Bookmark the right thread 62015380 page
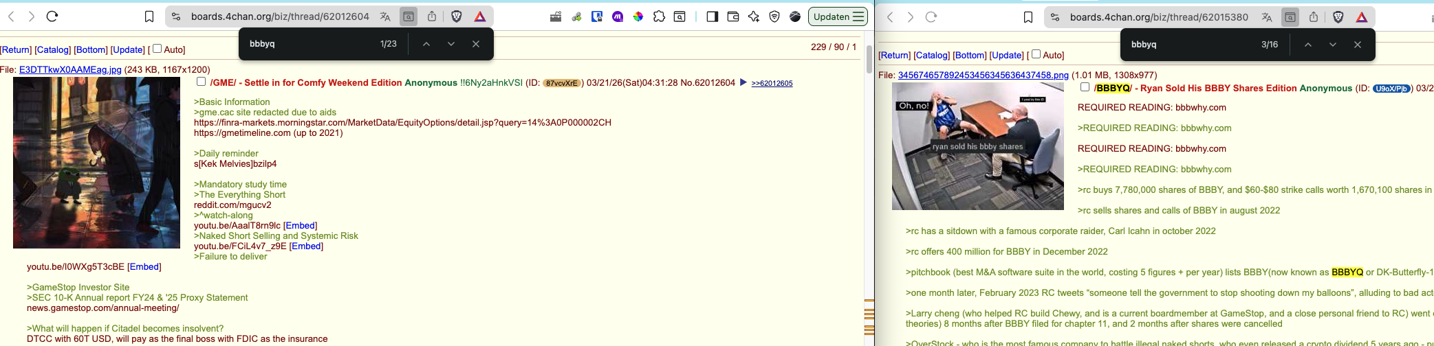 coord(1028,18)
